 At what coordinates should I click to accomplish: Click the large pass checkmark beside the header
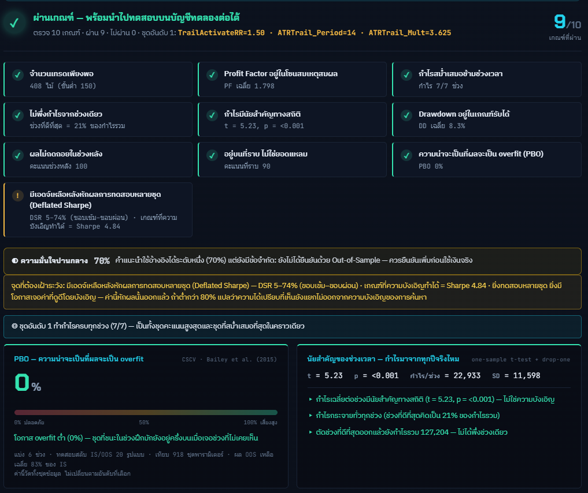pos(14,23)
